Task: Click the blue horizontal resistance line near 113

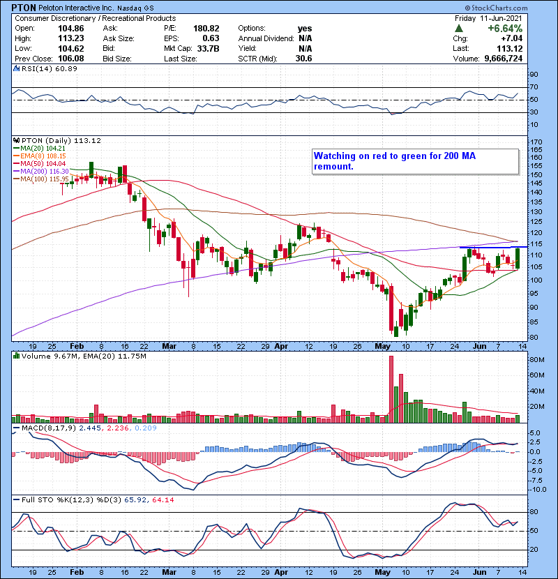Action: [494, 247]
